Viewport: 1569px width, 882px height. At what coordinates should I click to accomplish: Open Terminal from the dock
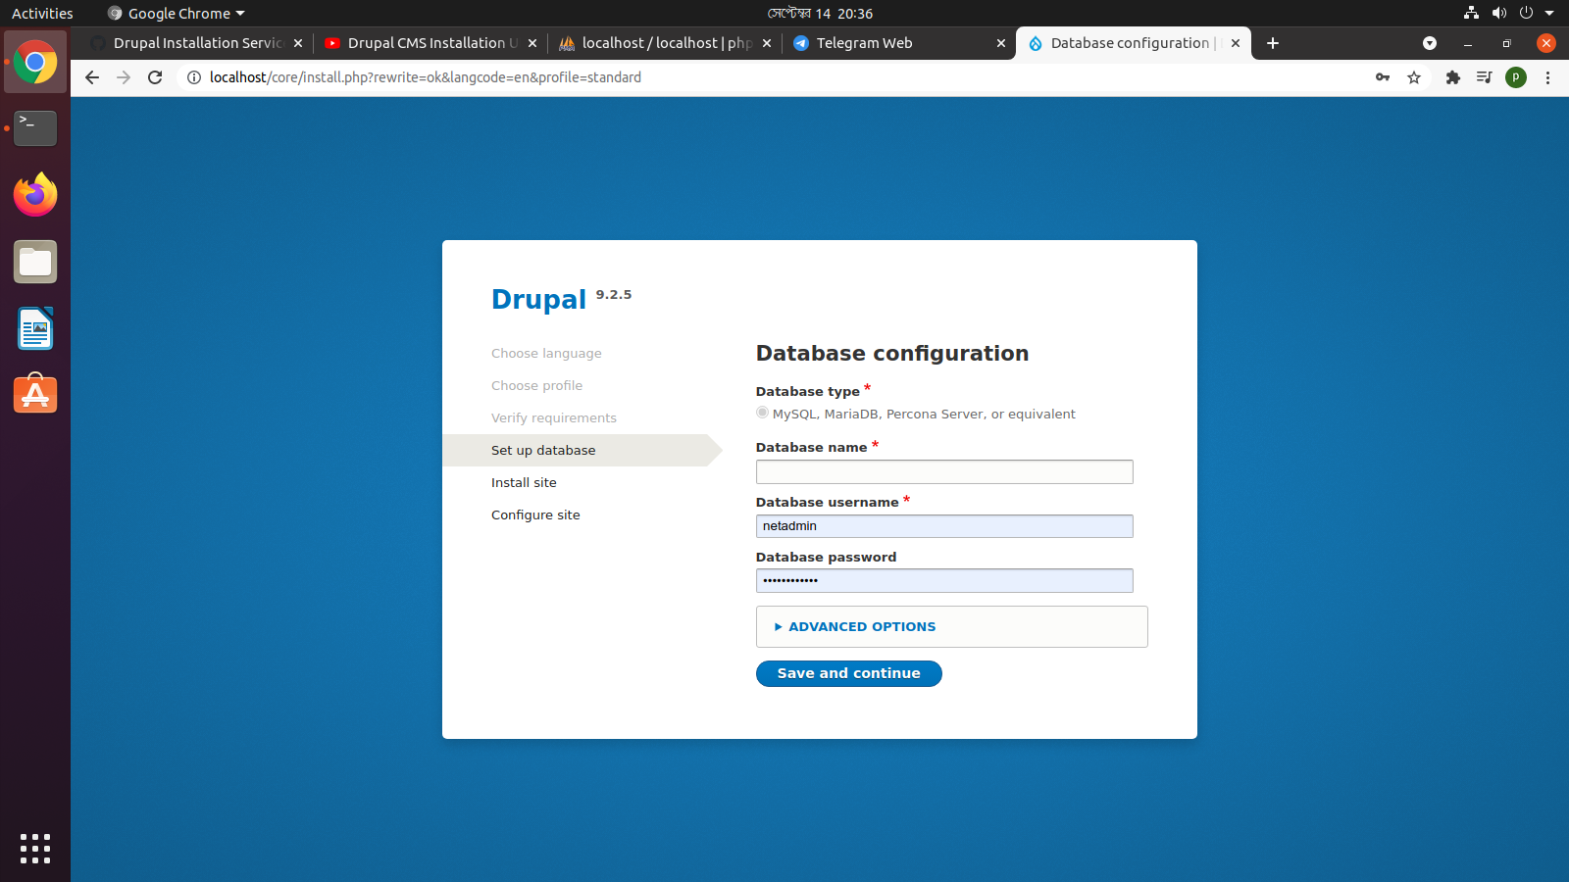pyautogui.click(x=35, y=128)
